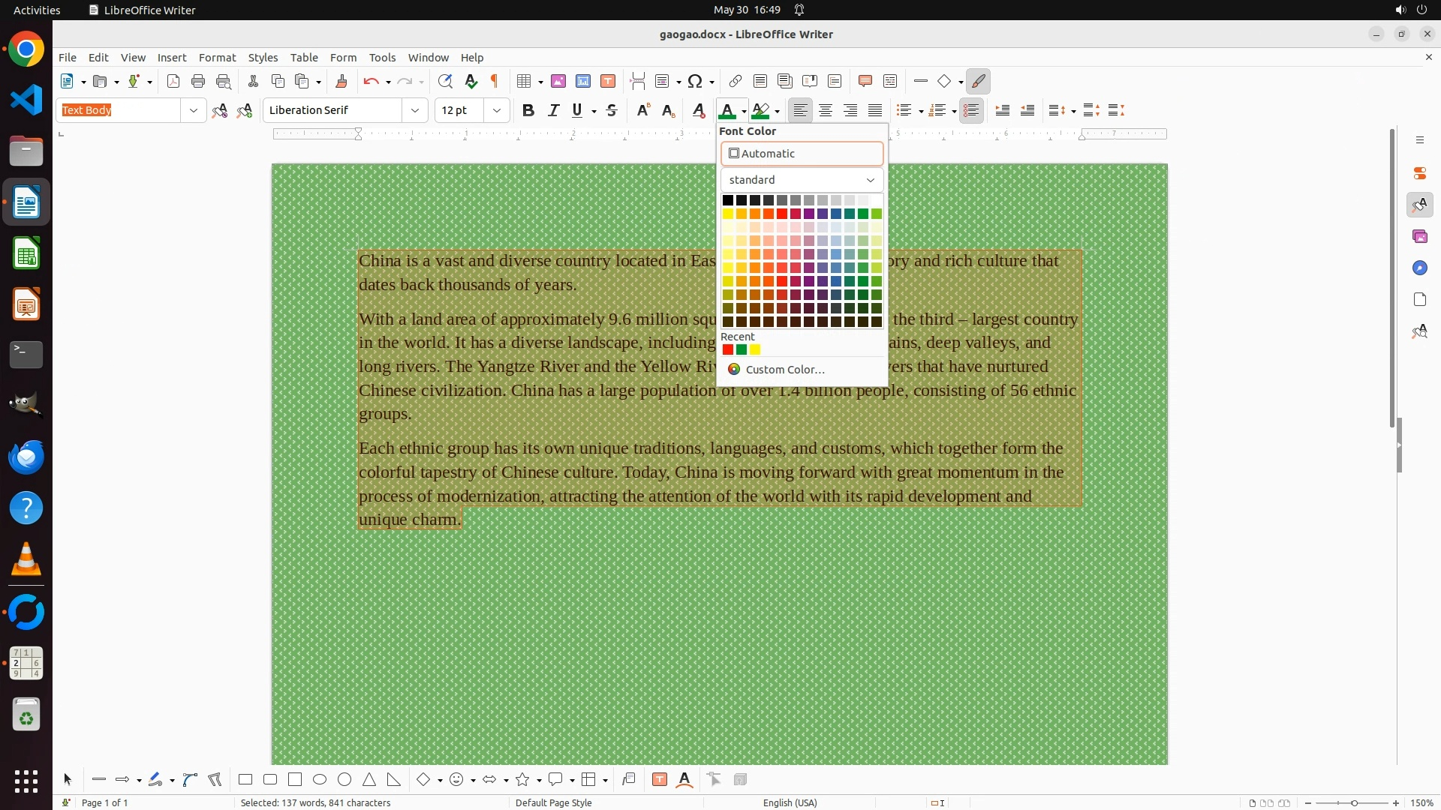The height and width of the screenshot is (810, 1441).
Task: Click the Clone Formatting paintbrush icon
Action: 341,82
